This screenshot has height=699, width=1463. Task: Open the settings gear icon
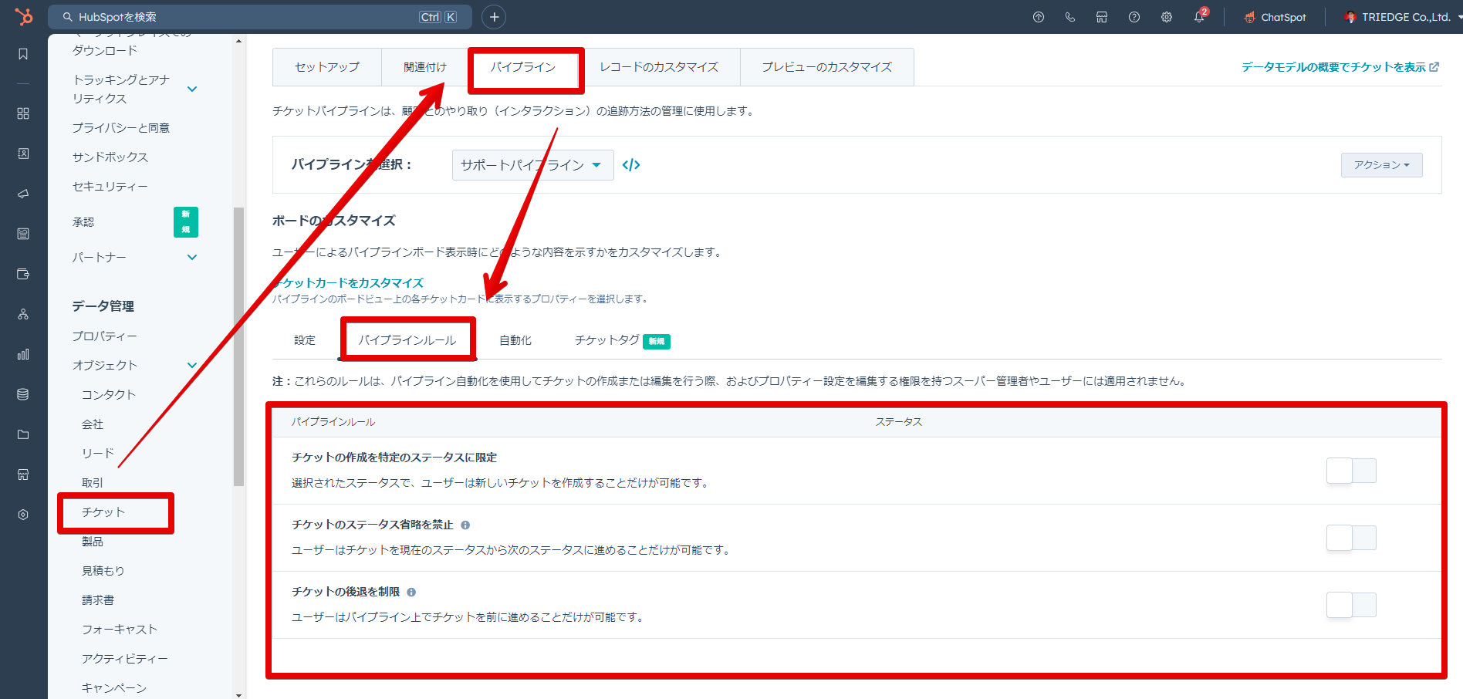pyautogui.click(x=1167, y=17)
